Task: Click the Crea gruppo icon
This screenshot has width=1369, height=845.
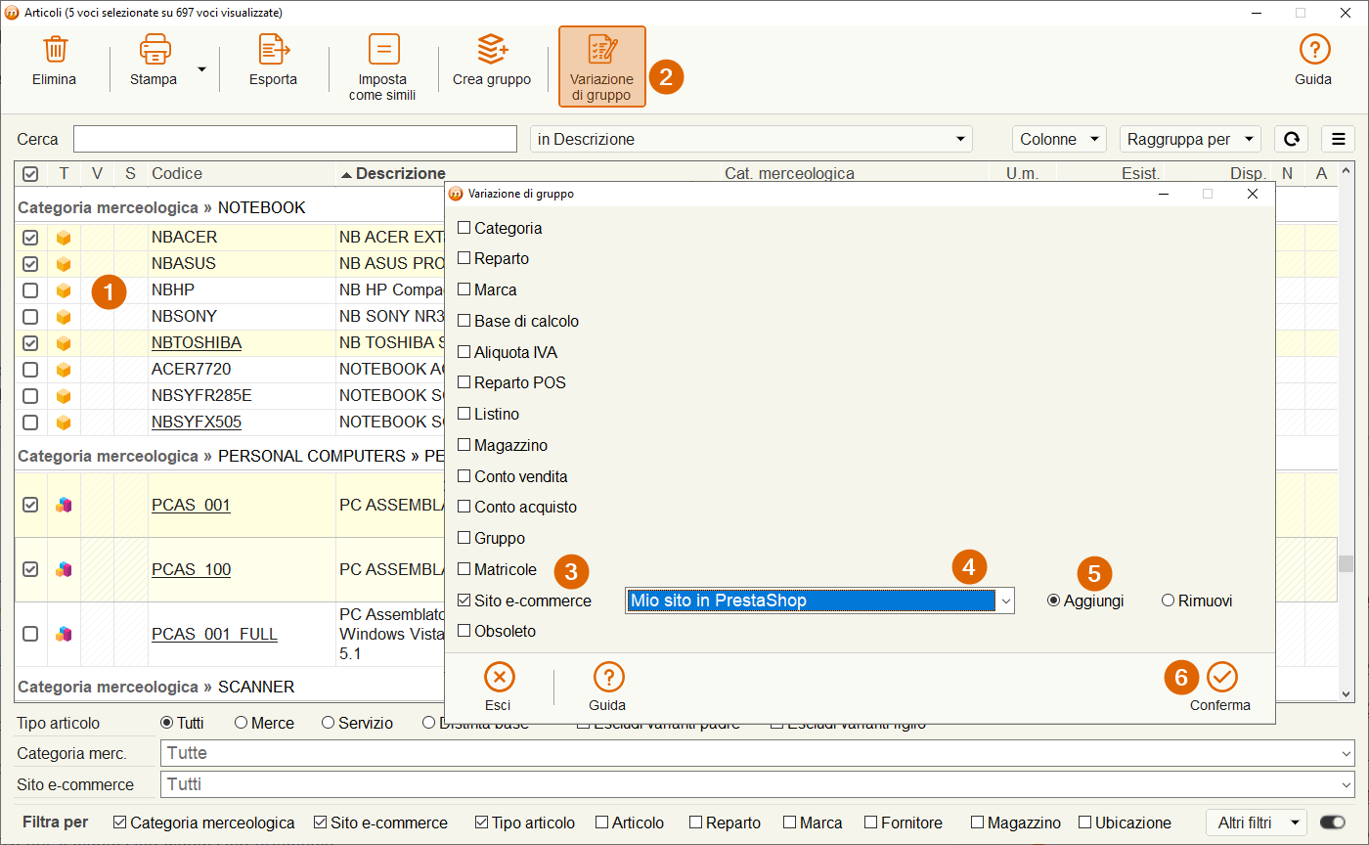Action: [x=492, y=49]
